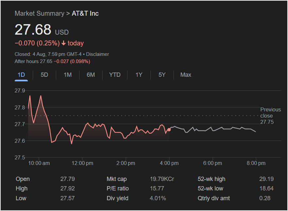
Task: Switch to the 5D chart tab
Action: click(x=44, y=75)
